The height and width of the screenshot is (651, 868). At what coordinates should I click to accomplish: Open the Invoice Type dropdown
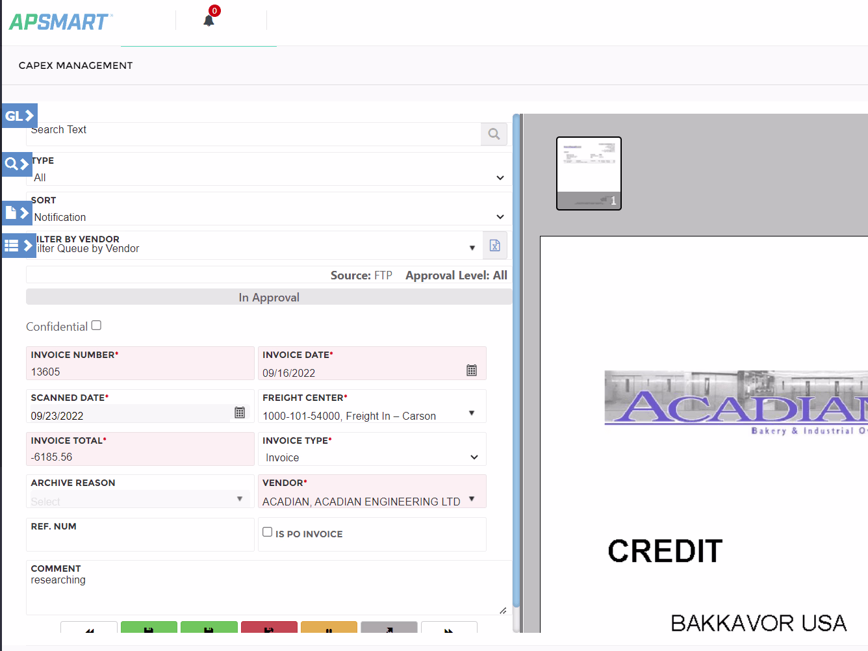(474, 457)
